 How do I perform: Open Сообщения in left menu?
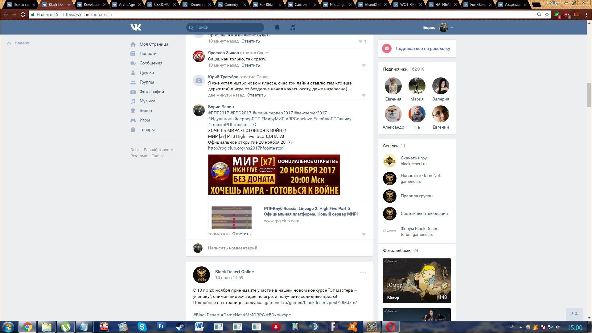[x=151, y=63]
